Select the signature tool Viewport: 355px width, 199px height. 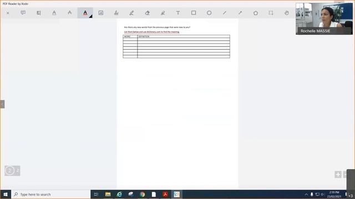coord(116,13)
